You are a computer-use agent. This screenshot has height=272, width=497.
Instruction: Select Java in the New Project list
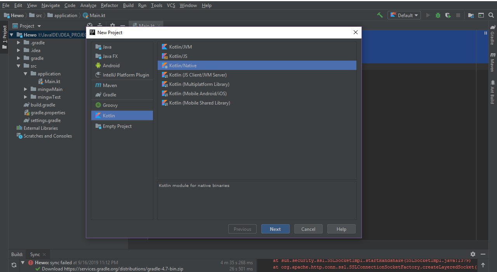(x=122, y=47)
